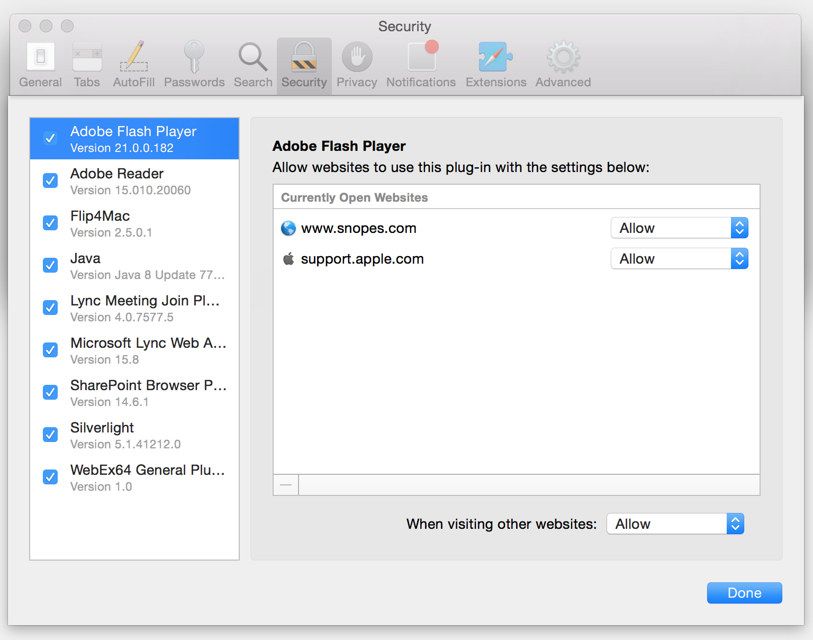
Task: Open the Privacy hand pane
Action: [x=357, y=65]
